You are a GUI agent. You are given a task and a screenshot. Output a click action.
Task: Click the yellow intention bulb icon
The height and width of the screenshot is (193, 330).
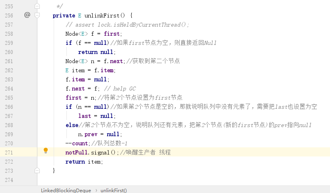coord(46,151)
